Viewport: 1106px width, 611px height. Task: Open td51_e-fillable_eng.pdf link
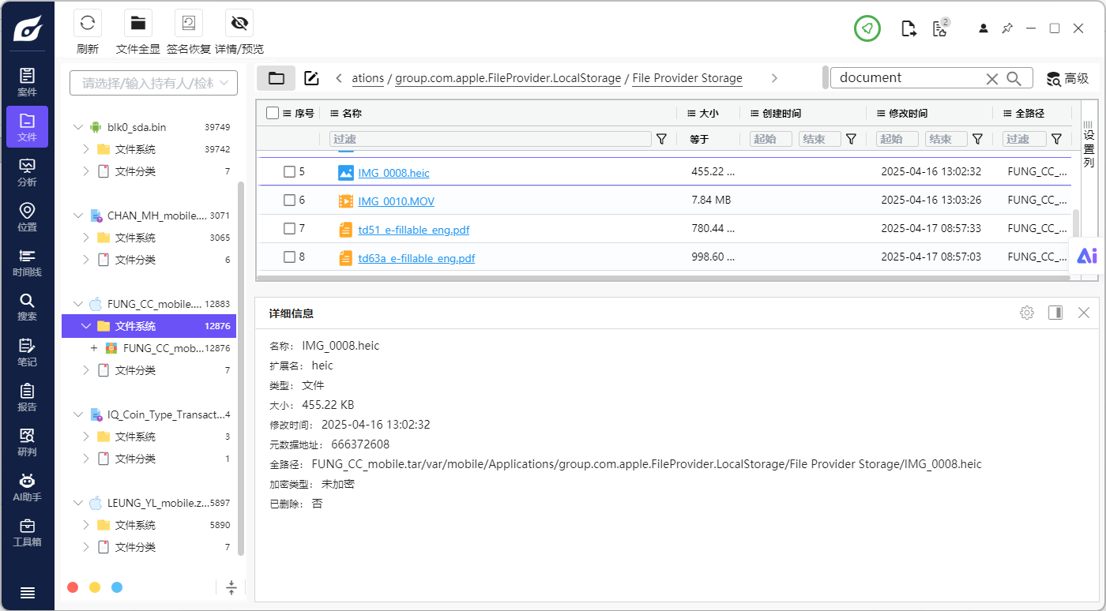click(x=414, y=230)
